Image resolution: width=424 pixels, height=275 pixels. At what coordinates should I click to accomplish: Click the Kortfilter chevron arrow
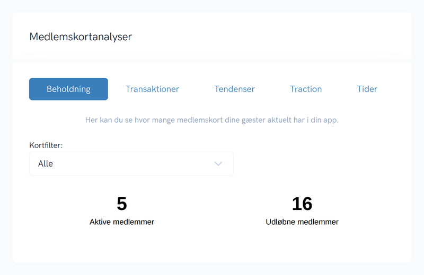218,164
